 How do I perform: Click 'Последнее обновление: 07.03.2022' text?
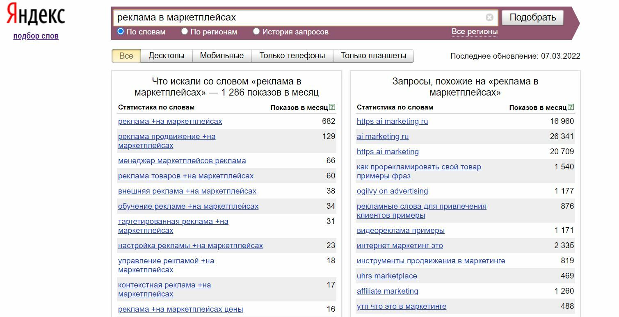[x=515, y=56]
